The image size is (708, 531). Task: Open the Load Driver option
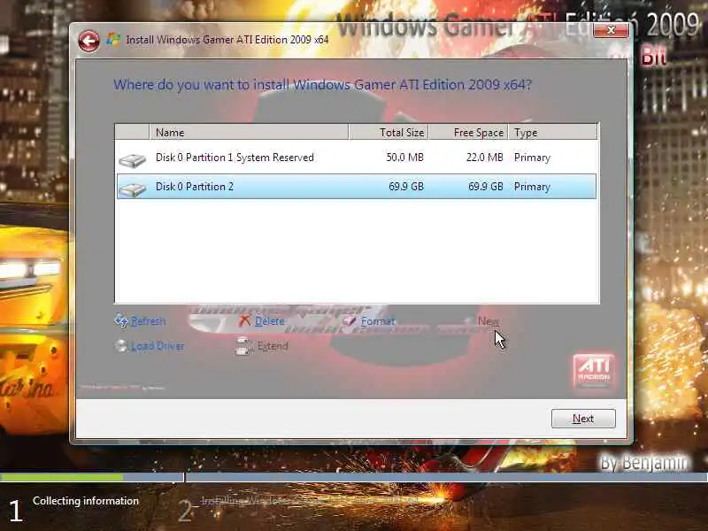click(158, 346)
